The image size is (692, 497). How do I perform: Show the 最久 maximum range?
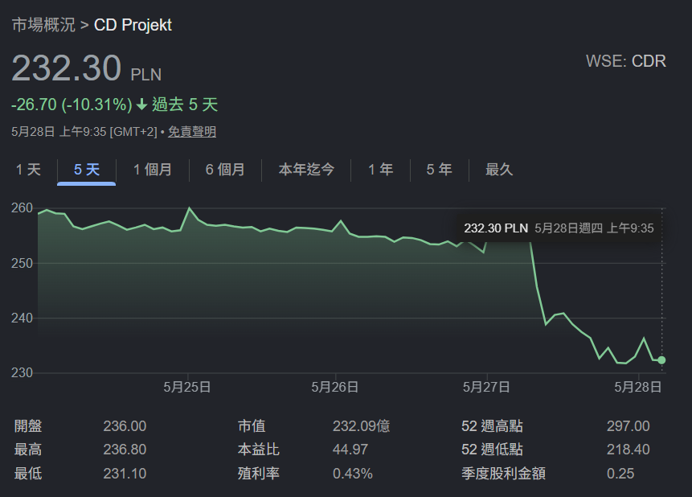point(499,170)
